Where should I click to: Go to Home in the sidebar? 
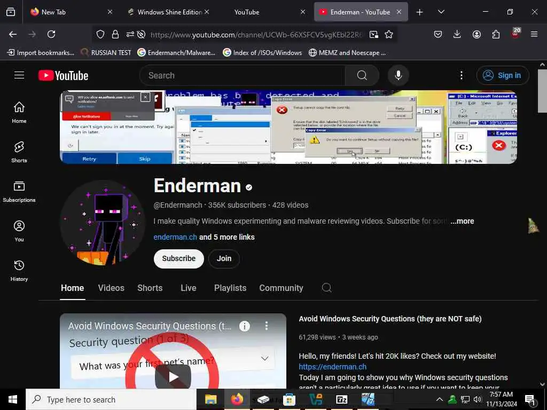(19, 112)
